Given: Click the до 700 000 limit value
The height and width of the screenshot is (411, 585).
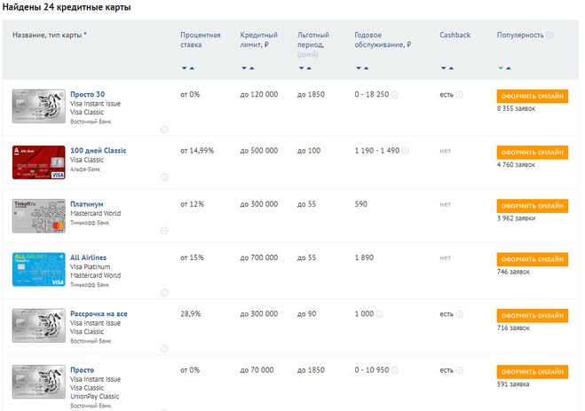Looking at the screenshot, I should (x=259, y=257).
